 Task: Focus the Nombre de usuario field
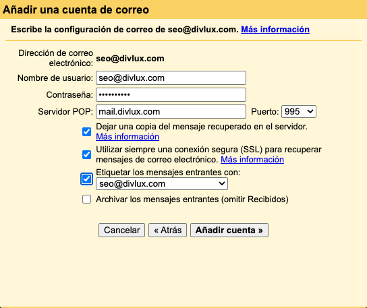(x=171, y=78)
